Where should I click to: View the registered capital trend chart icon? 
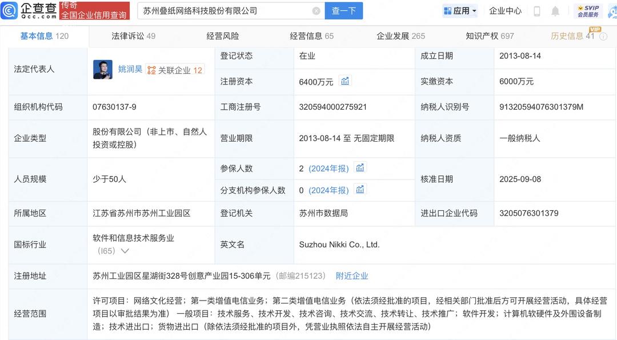click(345, 81)
